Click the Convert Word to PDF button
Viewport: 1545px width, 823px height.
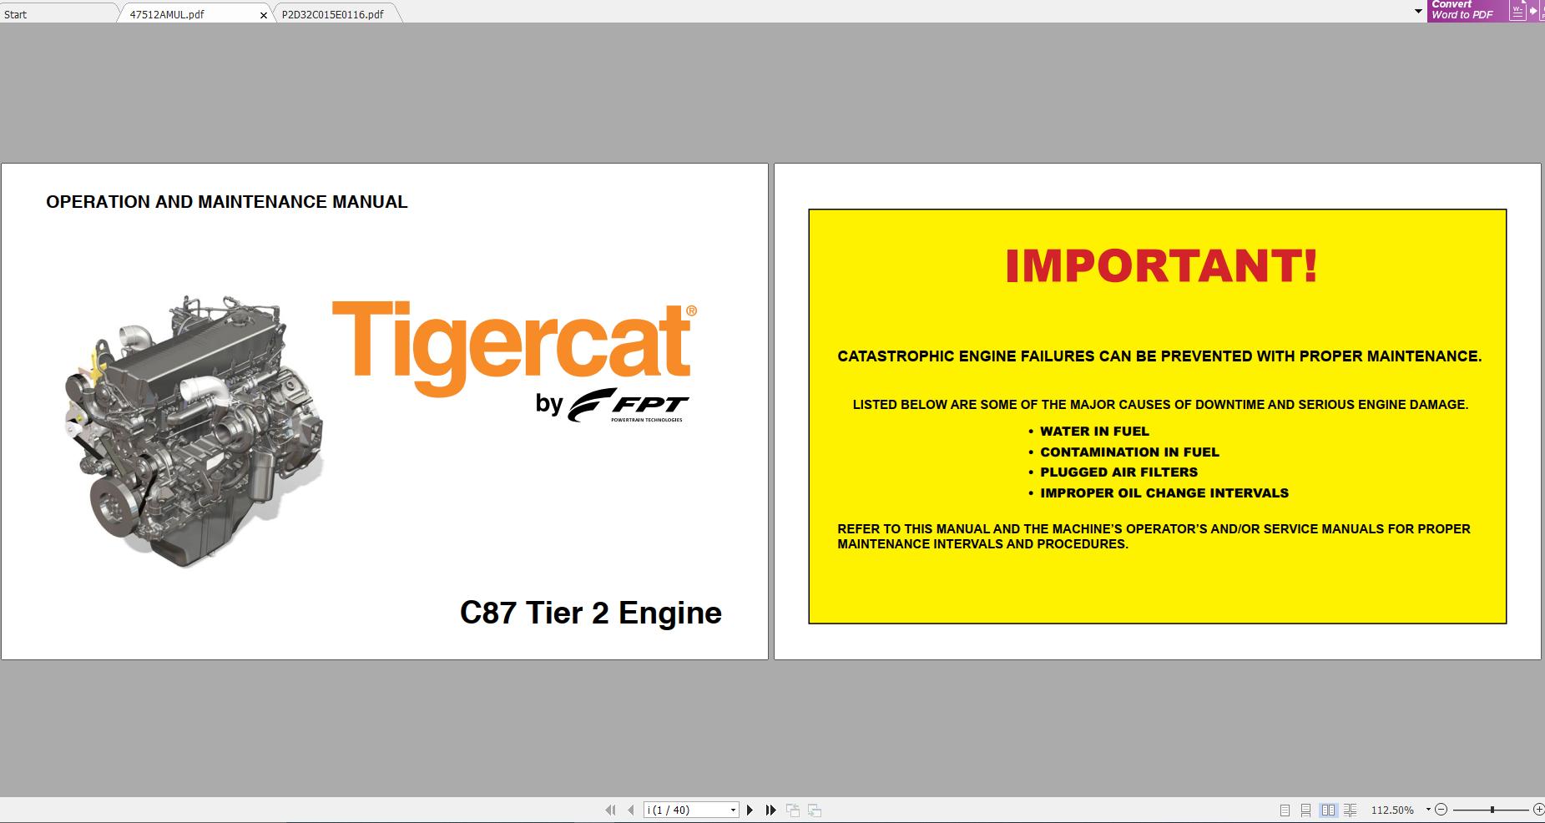click(x=1462, y=9)
